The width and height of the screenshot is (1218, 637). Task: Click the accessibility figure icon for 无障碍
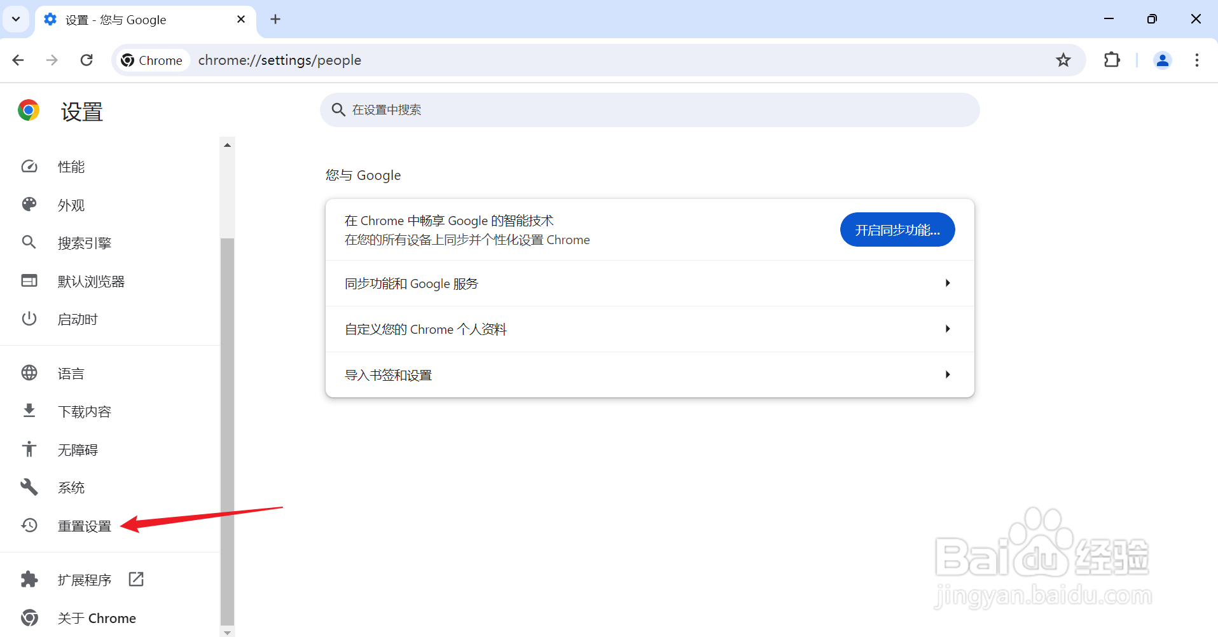(x=29, y=449)
